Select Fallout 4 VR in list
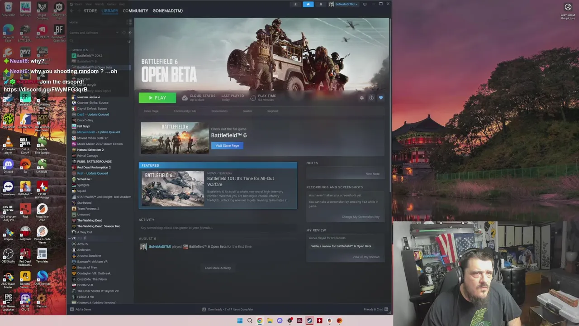Viewport: 579px width, 326px height. tap(85, 297)
